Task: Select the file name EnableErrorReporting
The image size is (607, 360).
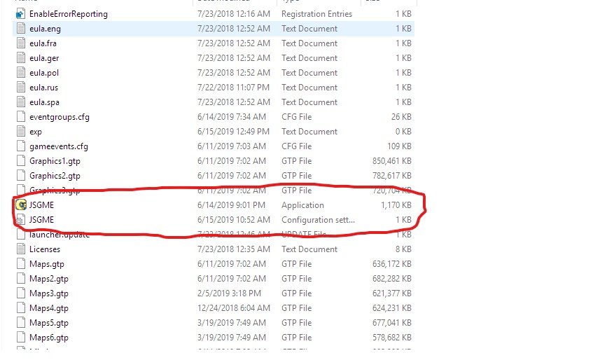Action: pyautogui.click(x=69, y=14)
